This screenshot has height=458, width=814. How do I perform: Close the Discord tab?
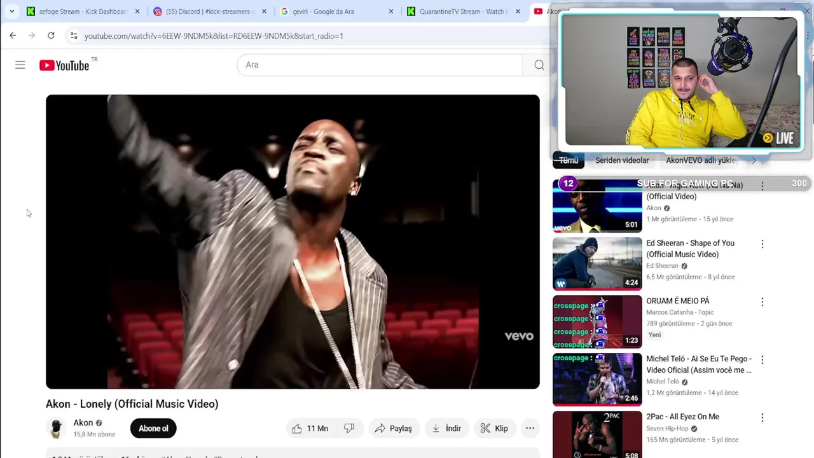point(265,11)
